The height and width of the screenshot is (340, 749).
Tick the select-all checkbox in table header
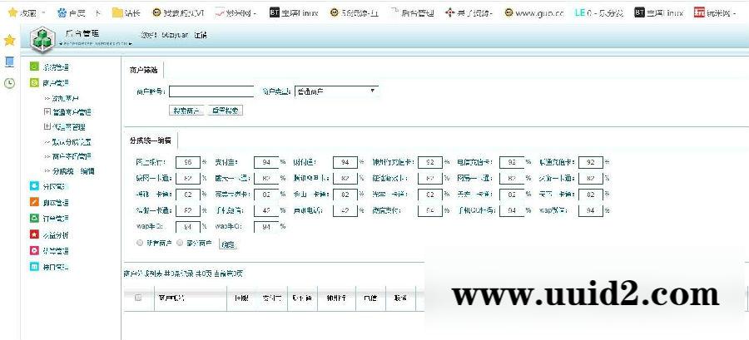tap(138, 298)
